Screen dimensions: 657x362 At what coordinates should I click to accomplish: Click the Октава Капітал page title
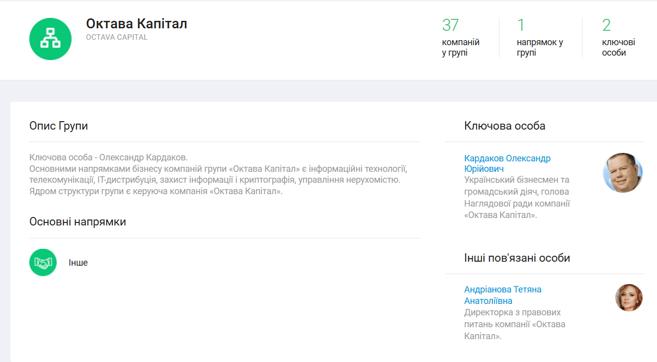click(136, 24)
